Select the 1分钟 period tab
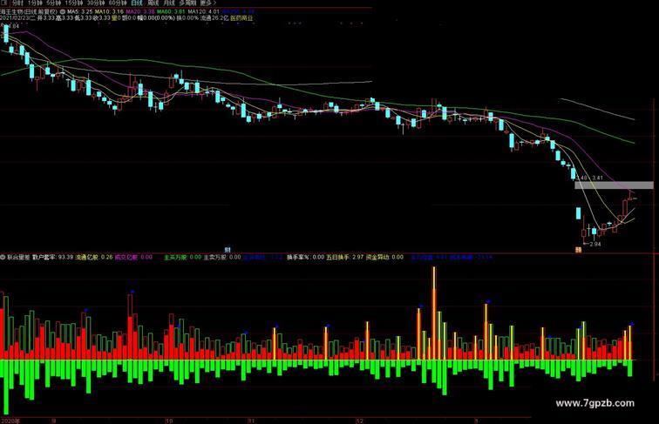This screenshot has width=659, height=424. pos(35,3)
